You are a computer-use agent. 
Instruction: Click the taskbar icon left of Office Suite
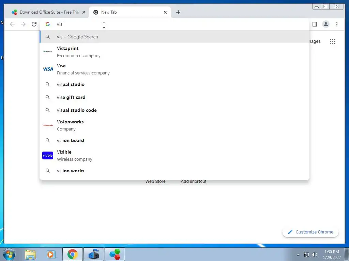pyautogui.click(x=94, y=254)
